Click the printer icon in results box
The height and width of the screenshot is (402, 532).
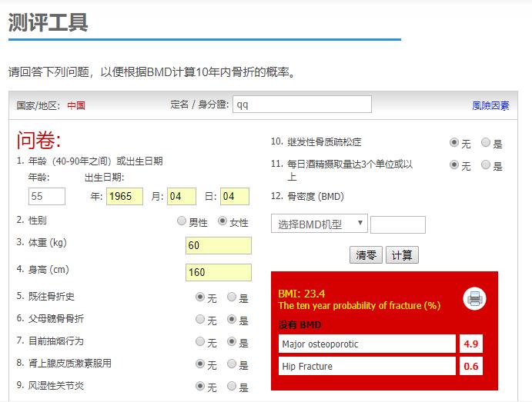(x=474, y=299)
